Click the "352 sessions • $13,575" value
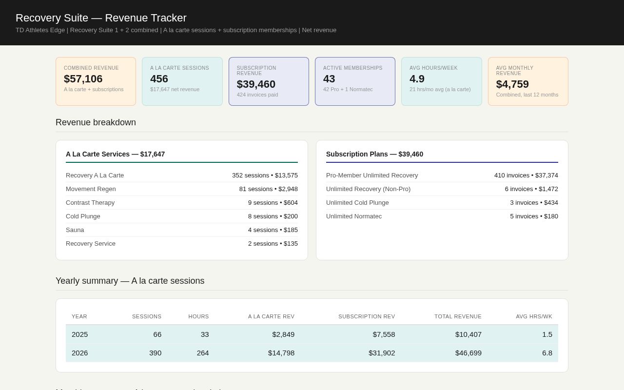The height and width of the screenshot is (390, 624). point(265,175)
